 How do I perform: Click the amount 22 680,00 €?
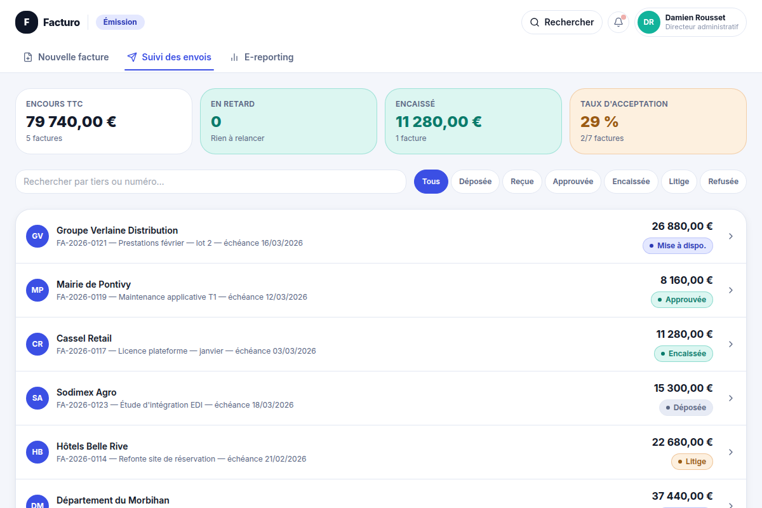[683, 442]
